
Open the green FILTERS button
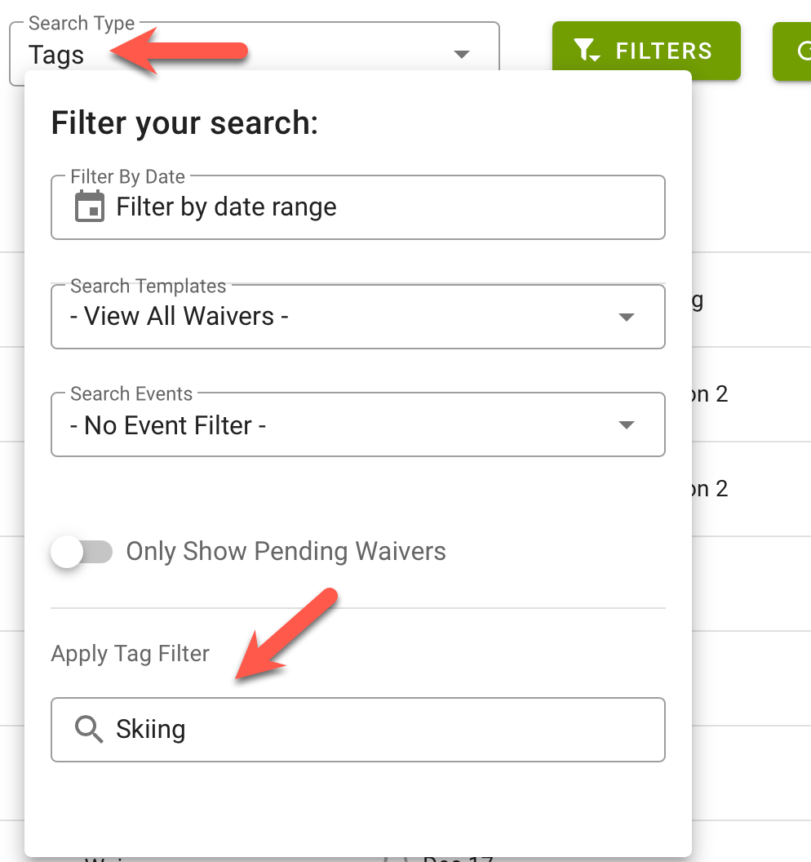646,51
